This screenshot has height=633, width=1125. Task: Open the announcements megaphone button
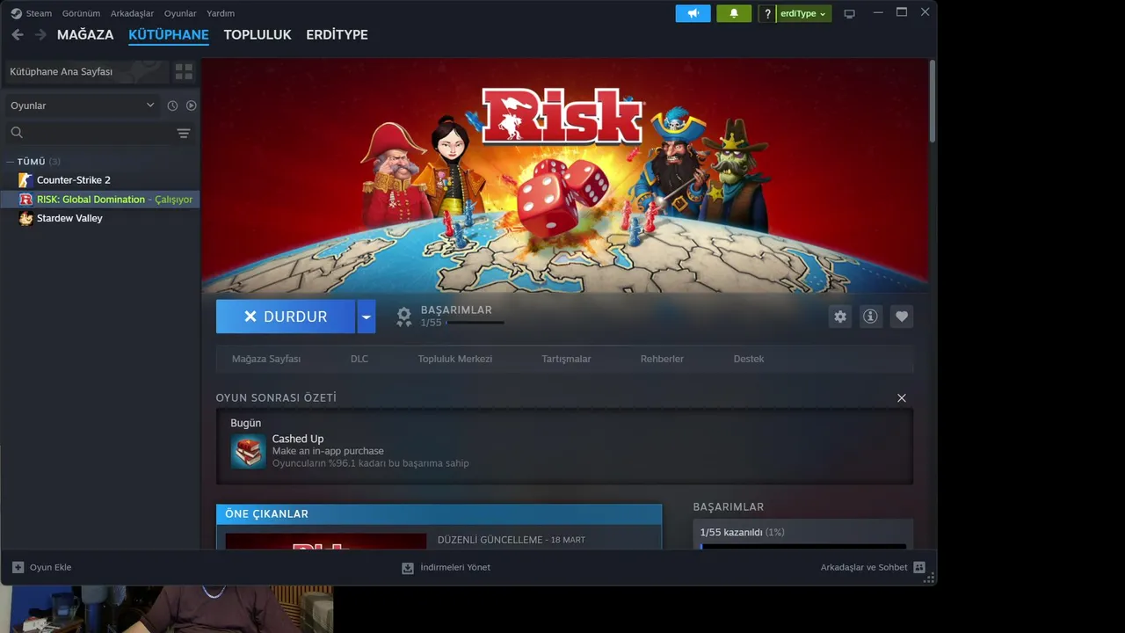pyautogui.click(x=693, y=13)
